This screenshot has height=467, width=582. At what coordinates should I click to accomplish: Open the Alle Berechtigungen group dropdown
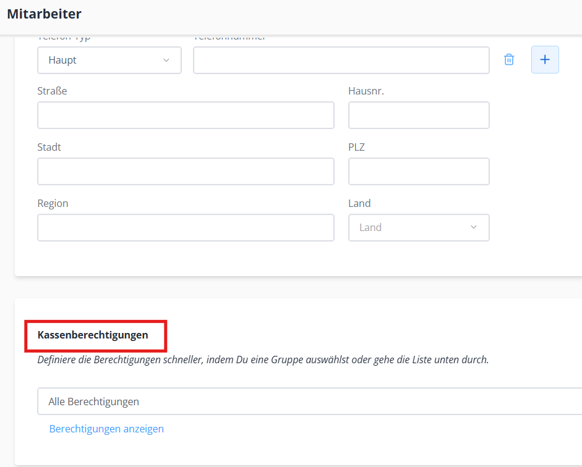[310, 402]
